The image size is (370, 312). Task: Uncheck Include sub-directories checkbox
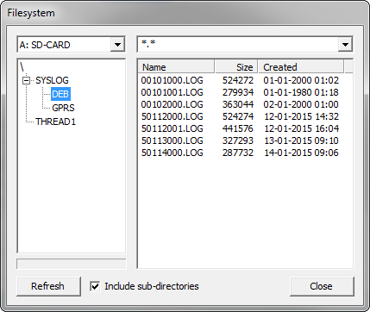pos(95,286)
